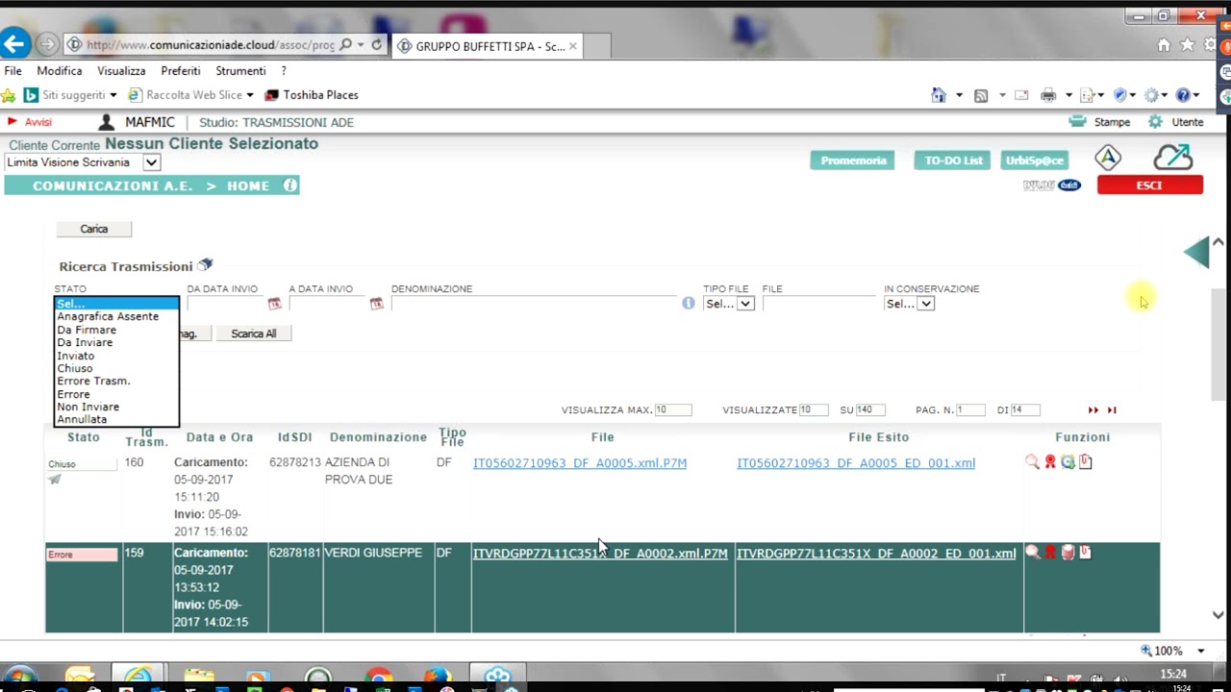Open the In Conservazione dropdown

(925, 304)
